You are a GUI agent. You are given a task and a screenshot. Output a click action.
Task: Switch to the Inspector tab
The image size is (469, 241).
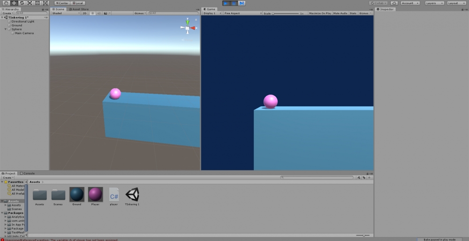point(385,9)
